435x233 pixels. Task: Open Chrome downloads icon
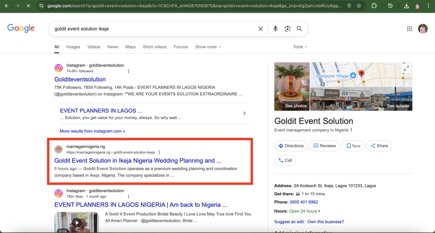407,6
